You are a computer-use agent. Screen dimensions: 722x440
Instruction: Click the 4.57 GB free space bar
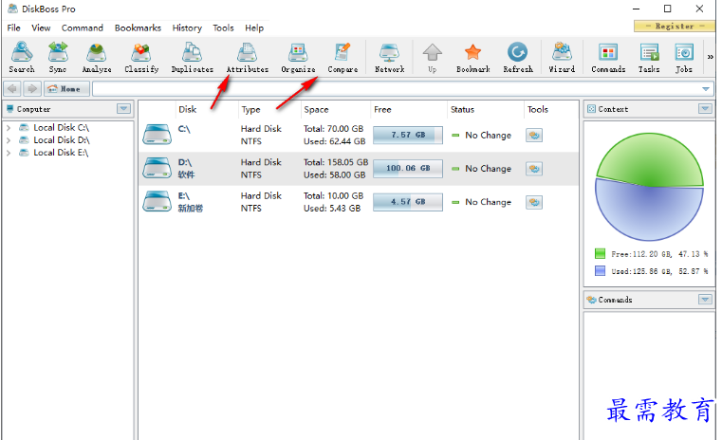point(408,202)
